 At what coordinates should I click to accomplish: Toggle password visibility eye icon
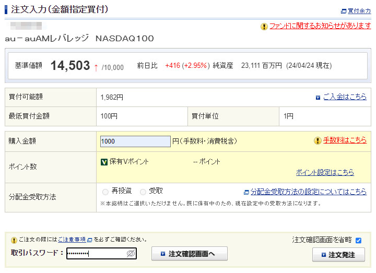[x=131, y=254]
